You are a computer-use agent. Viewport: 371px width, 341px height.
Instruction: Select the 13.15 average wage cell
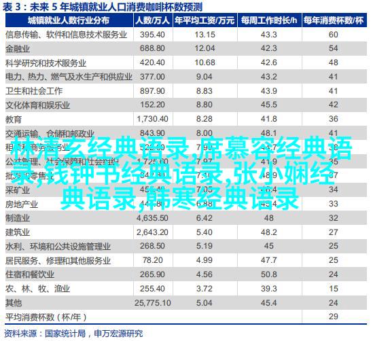[x=205, y=35]
